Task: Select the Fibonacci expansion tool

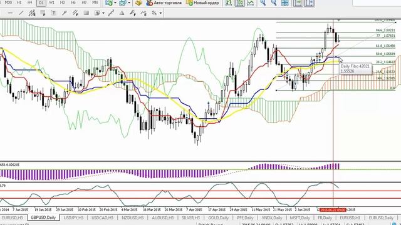Action: pyautogui.click(x=143, y=13)
